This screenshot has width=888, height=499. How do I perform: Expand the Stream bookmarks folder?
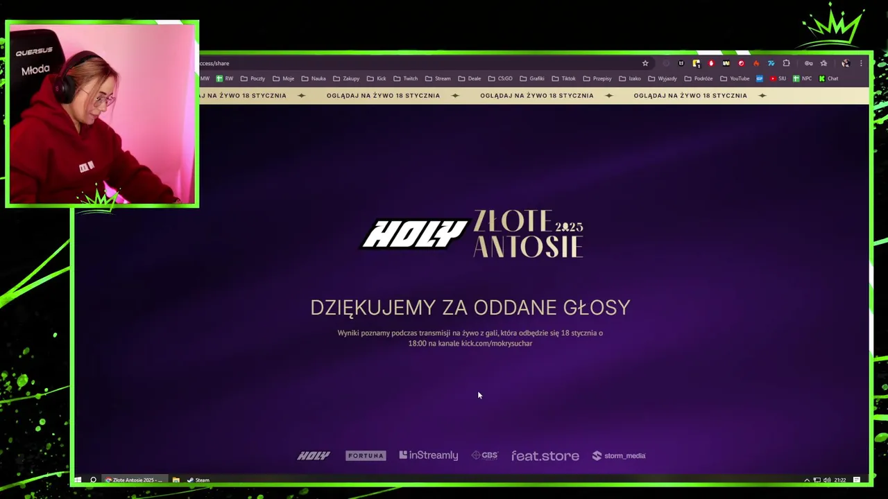(438, 78)
